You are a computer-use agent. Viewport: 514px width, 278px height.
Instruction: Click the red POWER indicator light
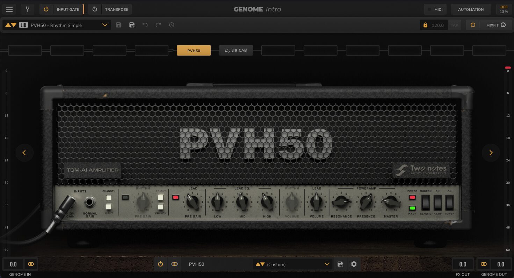click(412, 198)
